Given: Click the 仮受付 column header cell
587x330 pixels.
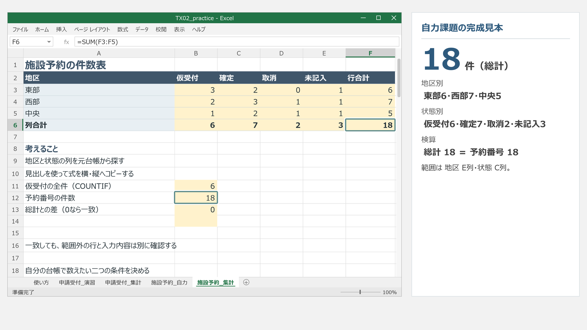Looking at the screenshot, I should tap(196, 78).
